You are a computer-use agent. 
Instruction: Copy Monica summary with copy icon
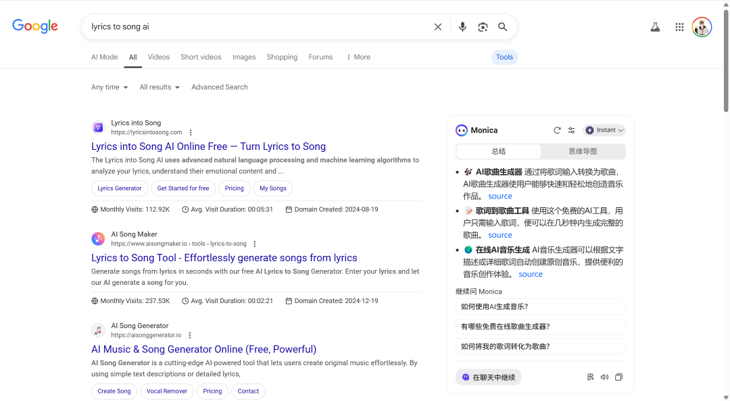(618, 377)
